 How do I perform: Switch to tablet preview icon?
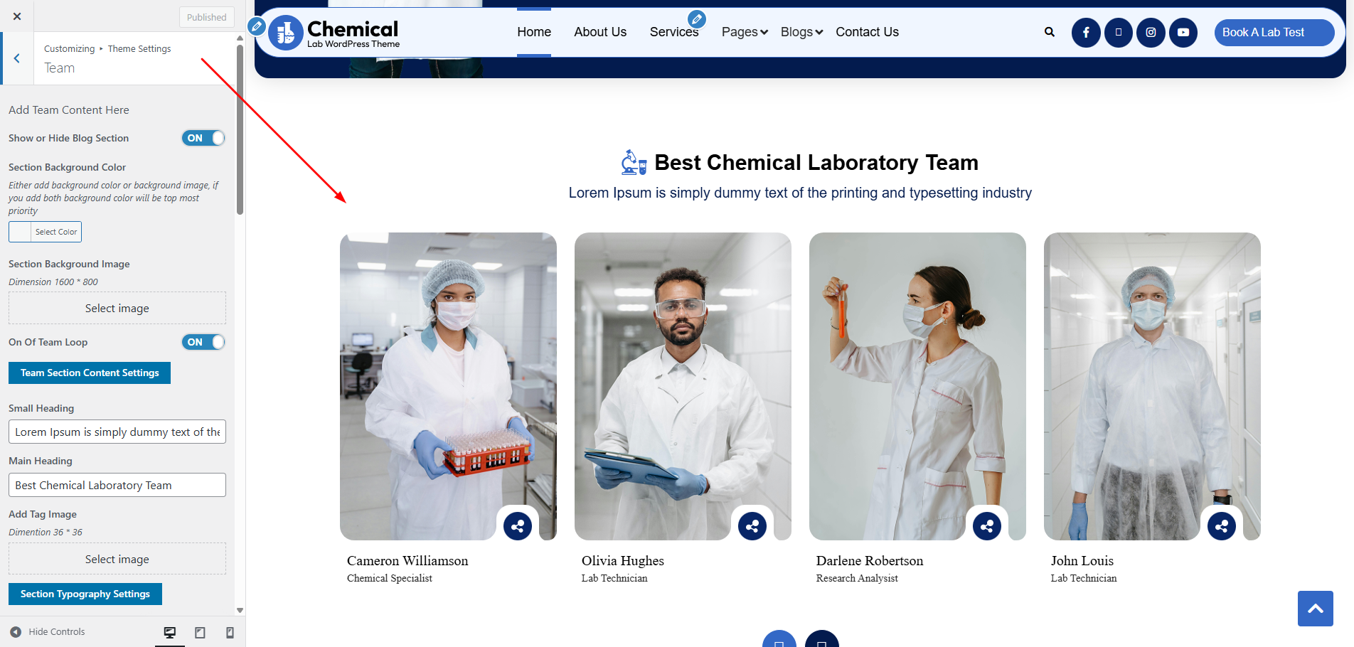(x=200, y=632)
